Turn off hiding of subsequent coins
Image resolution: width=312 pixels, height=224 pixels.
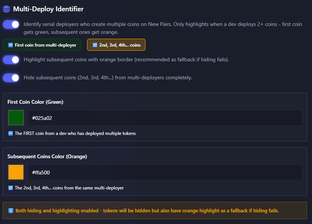(x=11, y=78)
